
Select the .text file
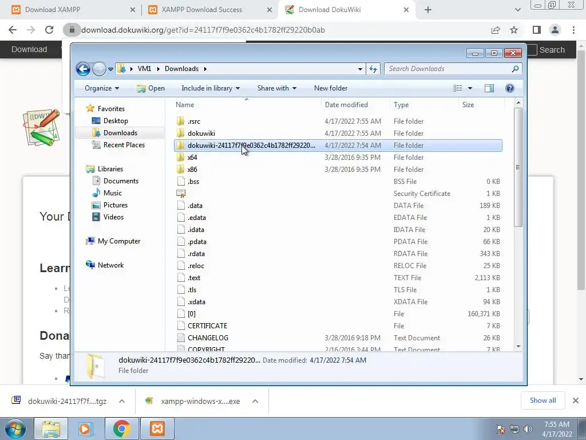[338, 278]
